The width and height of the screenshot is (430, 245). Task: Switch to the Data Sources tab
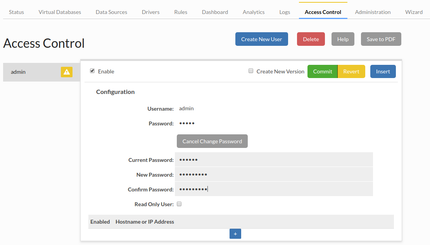click(x=111, y=12)
